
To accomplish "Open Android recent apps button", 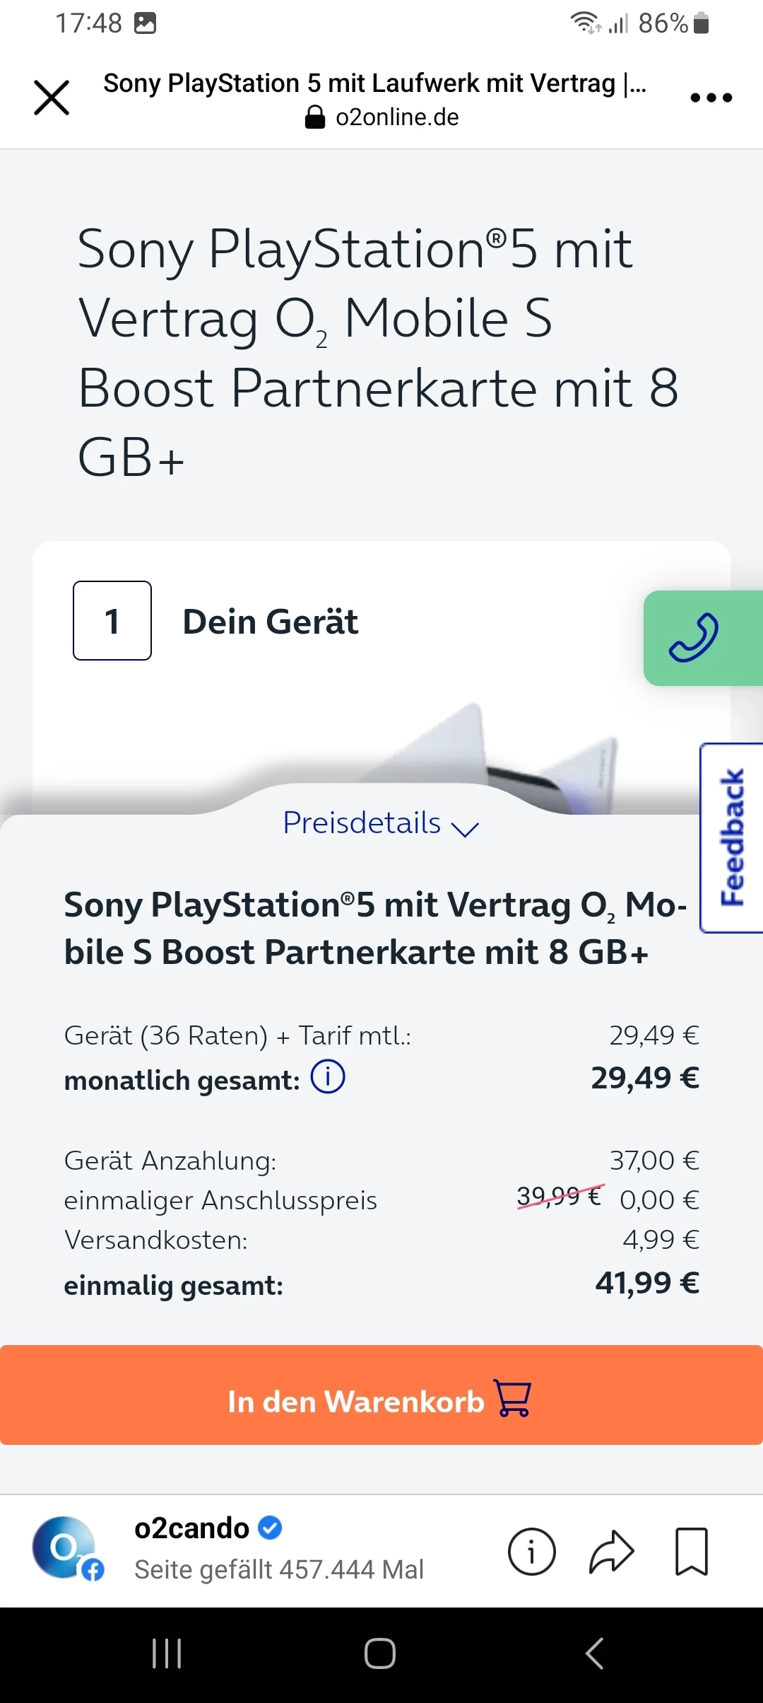I will point(167,1653).
